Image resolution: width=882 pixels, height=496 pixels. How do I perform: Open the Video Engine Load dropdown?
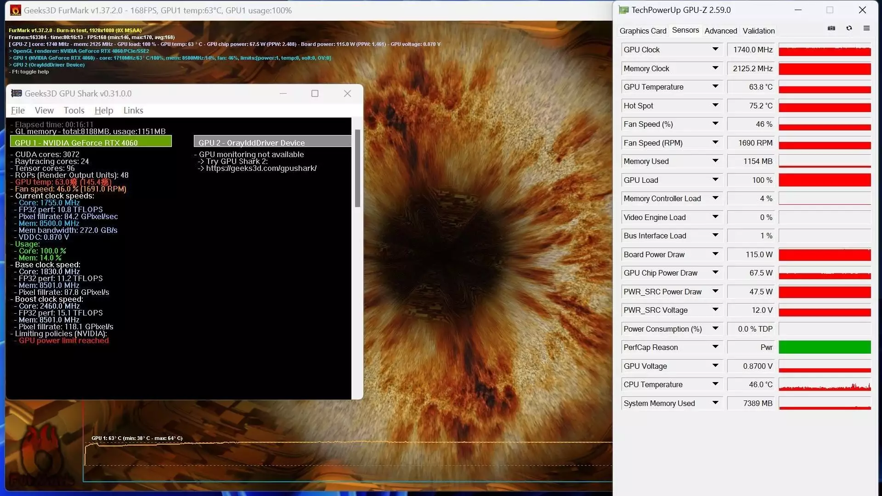(715, 217)
